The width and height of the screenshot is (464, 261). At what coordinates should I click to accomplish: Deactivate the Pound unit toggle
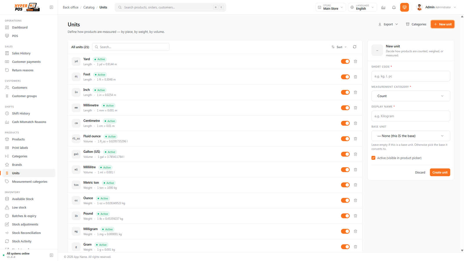pos(345,216)
